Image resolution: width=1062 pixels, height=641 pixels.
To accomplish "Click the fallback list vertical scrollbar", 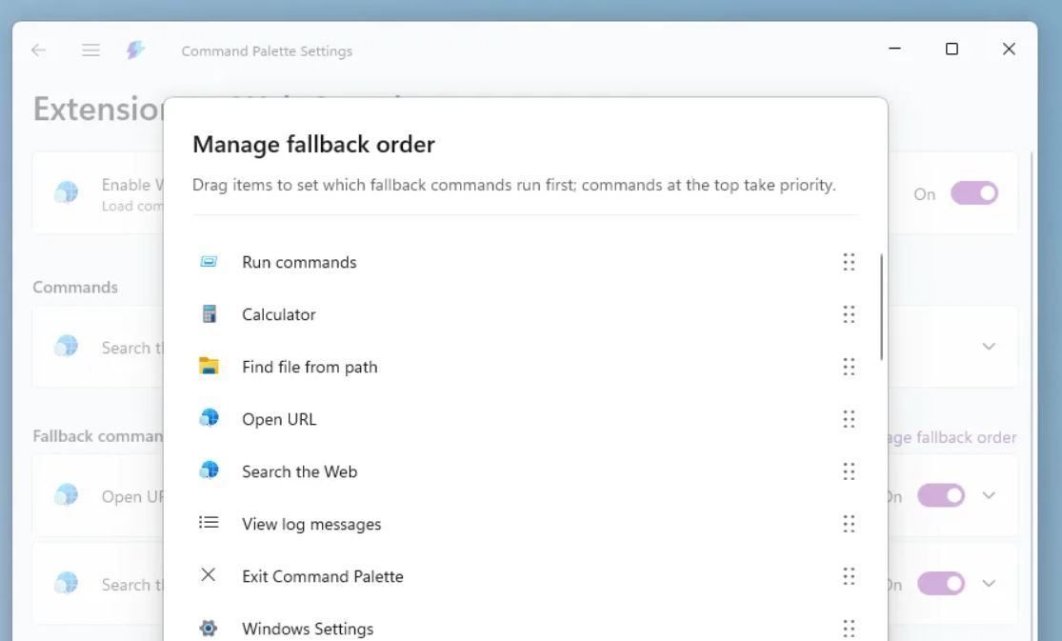I will click(x=882, y=307).
